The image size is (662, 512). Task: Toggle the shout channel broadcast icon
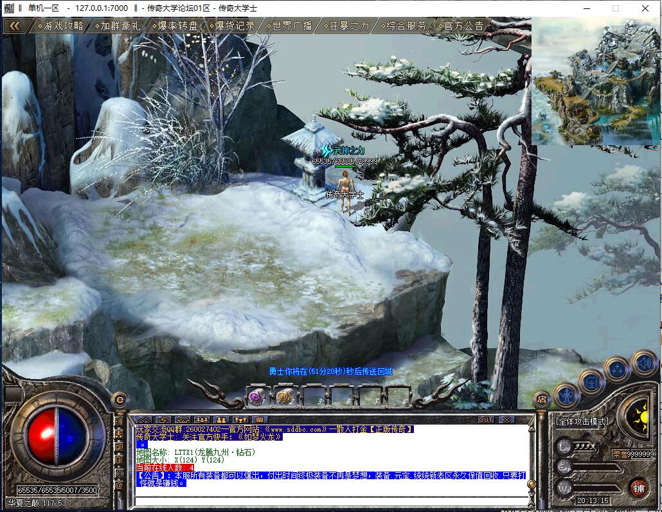point(120,421)
